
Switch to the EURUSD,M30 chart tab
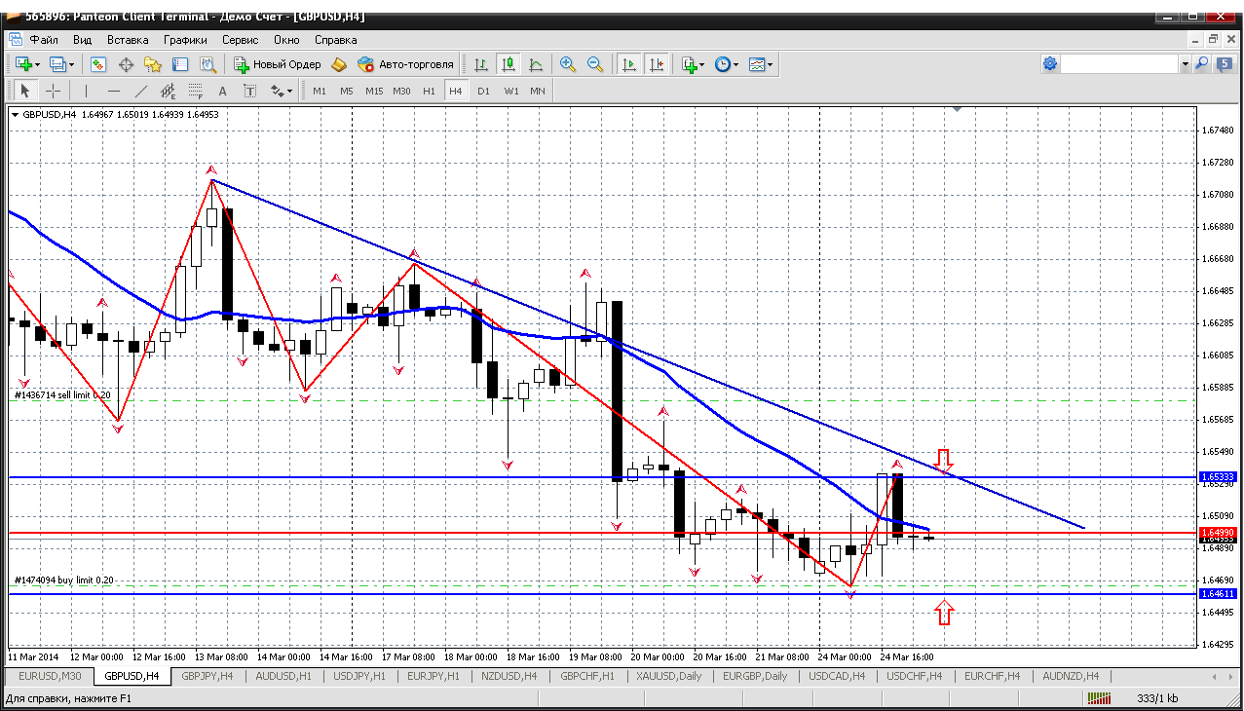coord(50,676)
